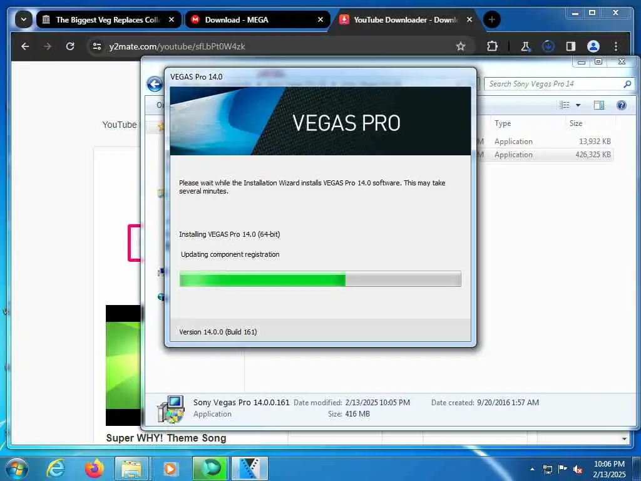Close the YouTube Downloader tab
The height and width of the screenshot is (481, 641).
pyautogui.click(x=469, y=19)
